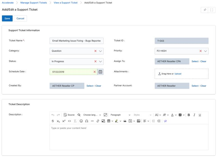Click the magic wand AI icon
The image size is (217, 157).
click(165, 121)
